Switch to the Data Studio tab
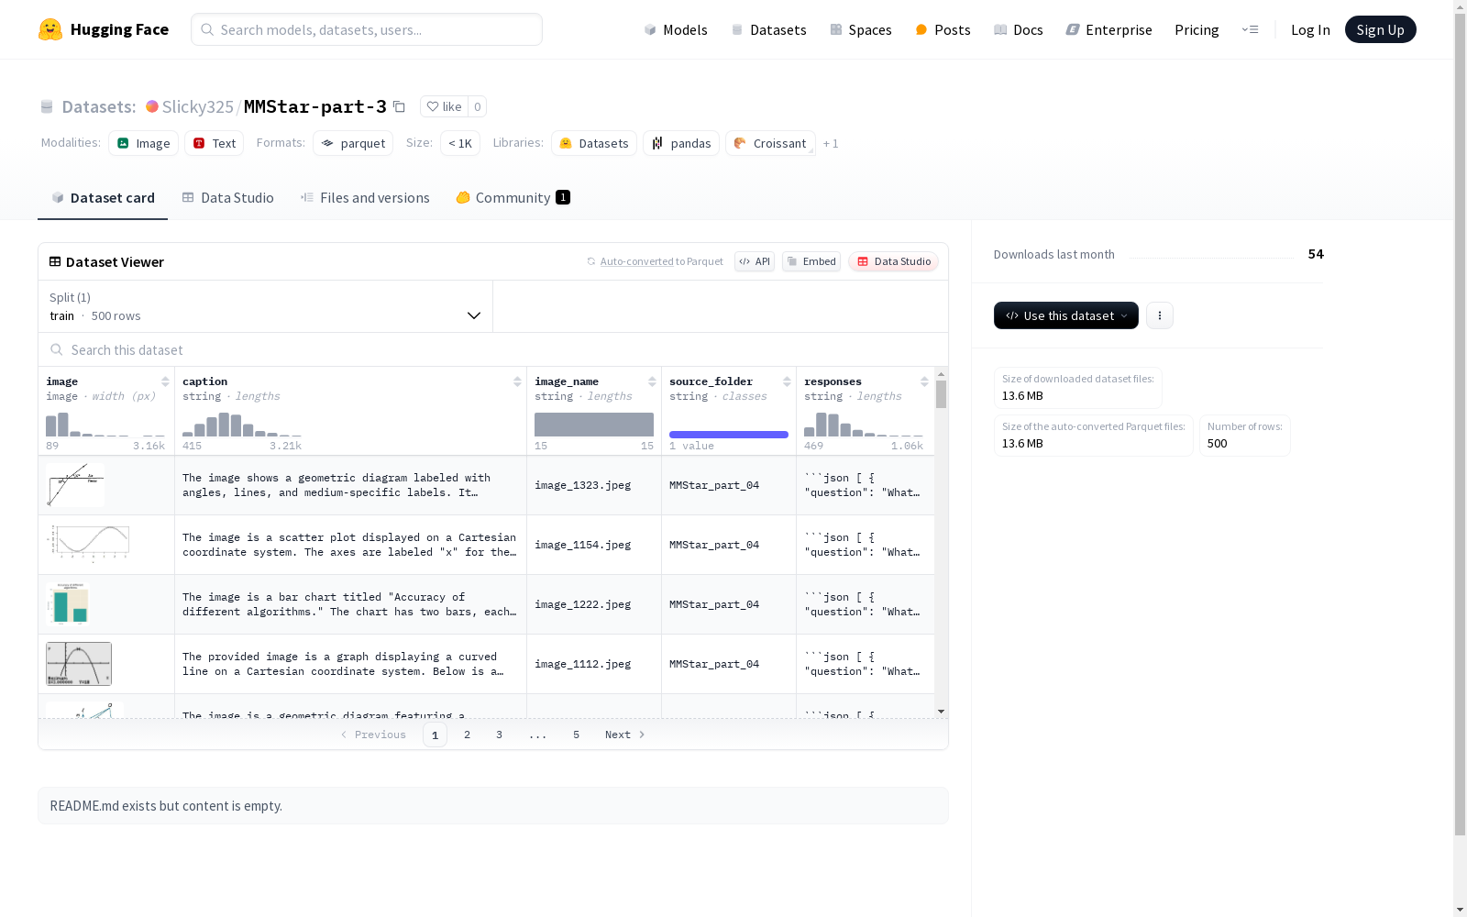 [x=228, y=198]
